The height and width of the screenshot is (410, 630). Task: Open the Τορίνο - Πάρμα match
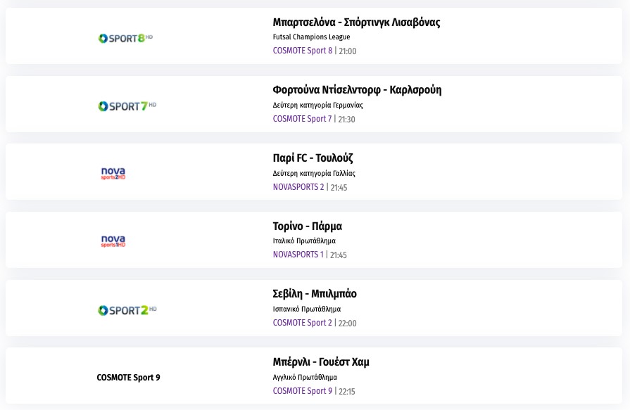point(307,226)
